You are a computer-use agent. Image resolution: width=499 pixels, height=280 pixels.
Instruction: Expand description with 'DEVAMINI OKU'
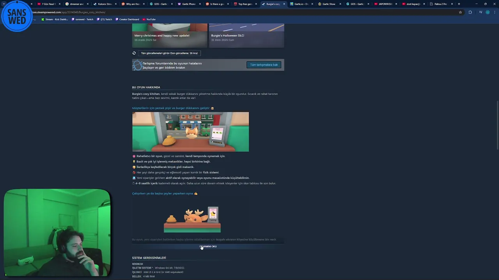(x=208, y=247)
